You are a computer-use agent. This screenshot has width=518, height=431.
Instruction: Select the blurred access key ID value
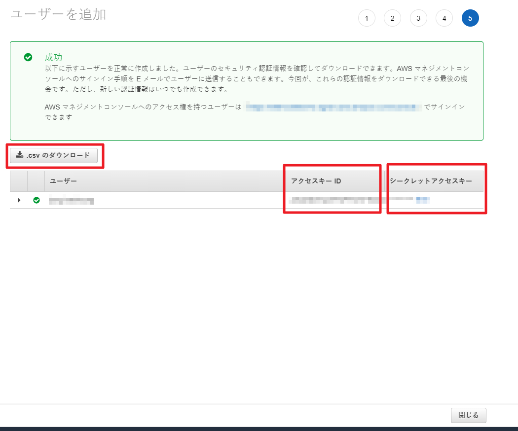coord(335,200)
